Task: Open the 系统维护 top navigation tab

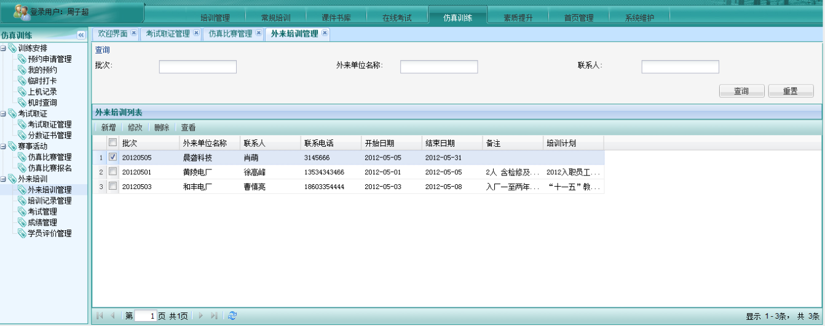Action: pyautogui.click(x=639, y=18)
